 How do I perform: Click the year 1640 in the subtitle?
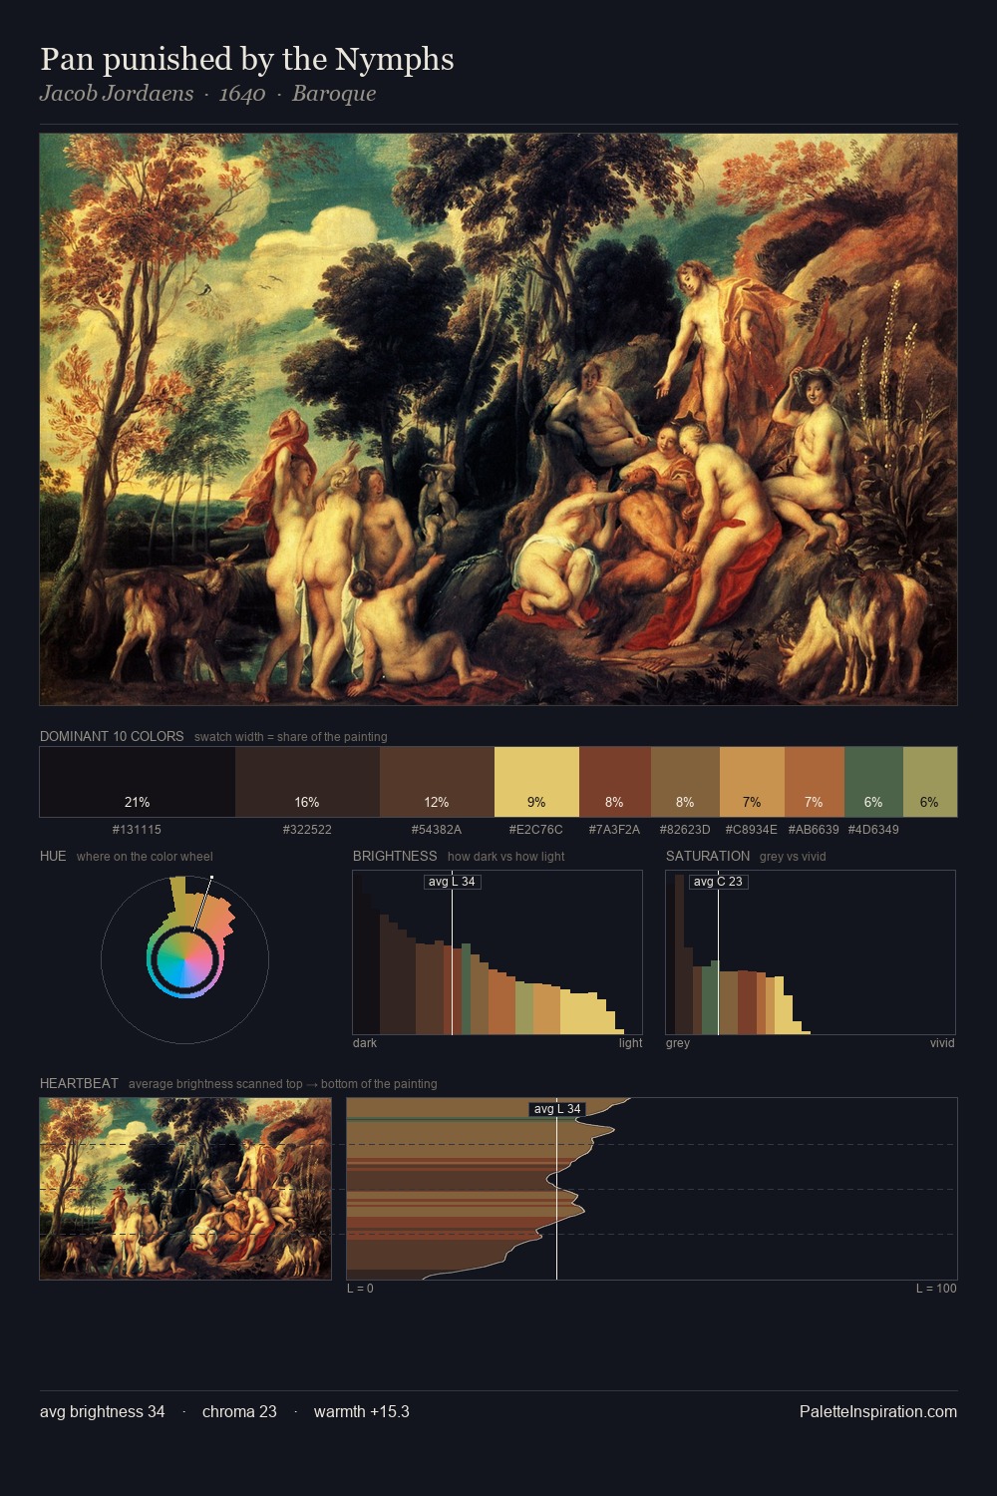click(242, 94)
